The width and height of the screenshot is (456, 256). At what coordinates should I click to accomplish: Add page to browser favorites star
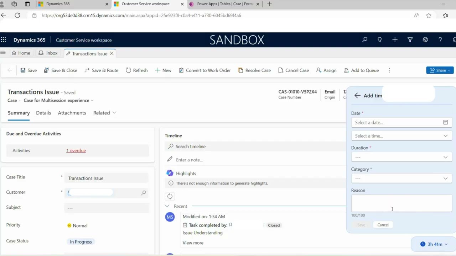tap(429, 15)
